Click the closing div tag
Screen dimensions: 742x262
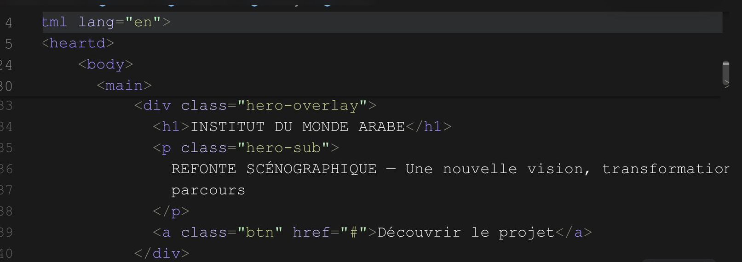tap(161, 253)
